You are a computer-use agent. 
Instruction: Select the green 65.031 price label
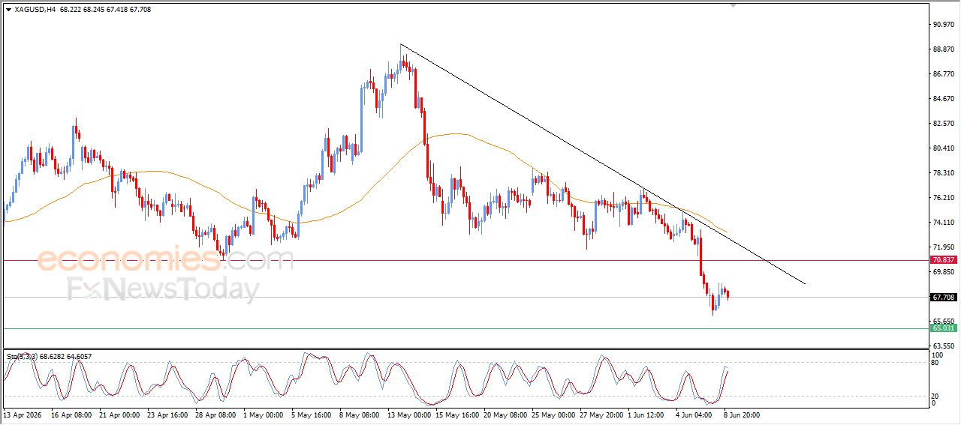coord(943,328)
